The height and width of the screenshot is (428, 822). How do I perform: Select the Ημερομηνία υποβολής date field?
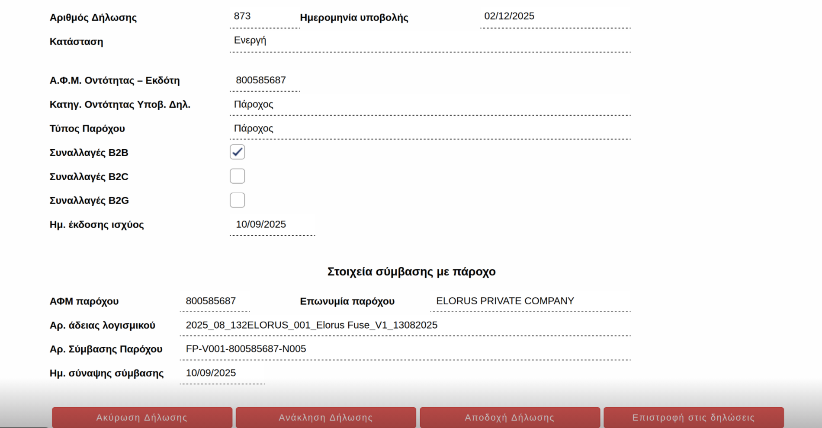[x=555, y=17]
